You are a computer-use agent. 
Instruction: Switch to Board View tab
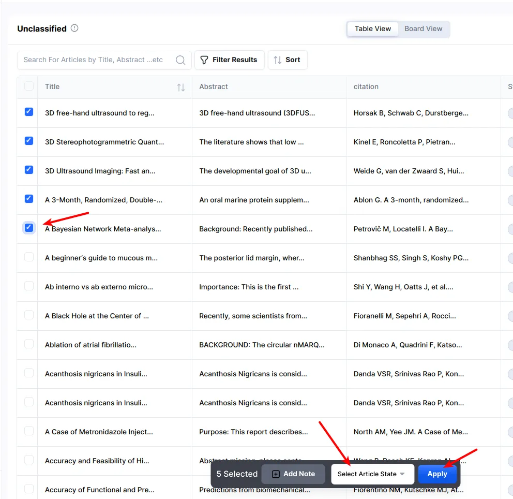point(423,29)
